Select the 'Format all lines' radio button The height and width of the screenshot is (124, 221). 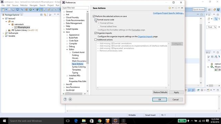(99, 23)
